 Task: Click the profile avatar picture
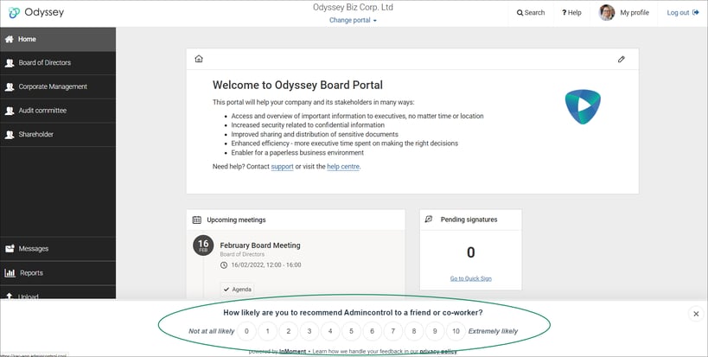606,13
